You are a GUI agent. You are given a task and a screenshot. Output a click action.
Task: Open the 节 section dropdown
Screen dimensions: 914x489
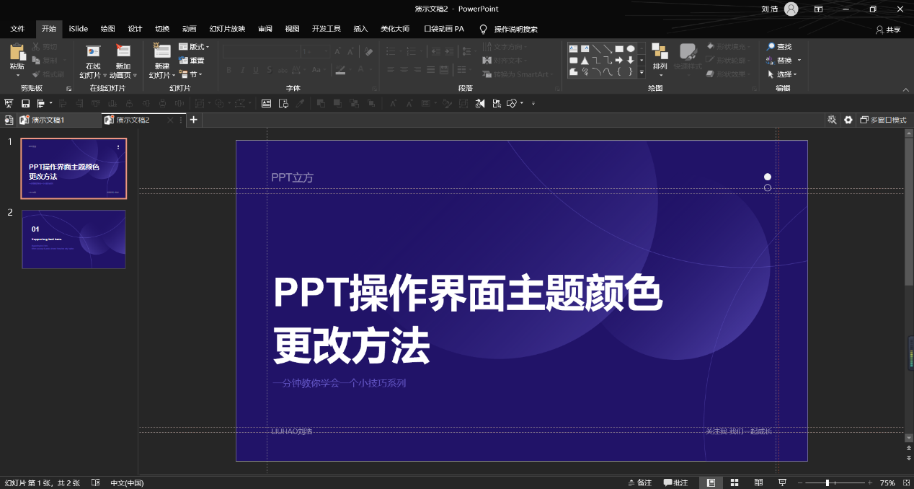tap(191, 74)
